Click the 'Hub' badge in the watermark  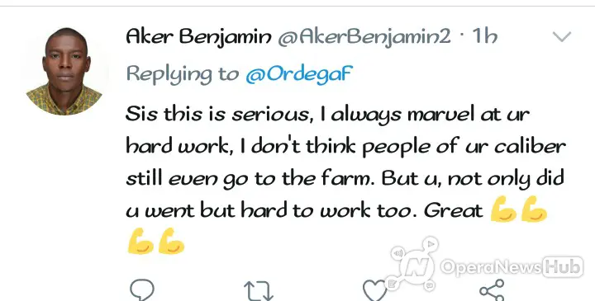point(563,267)
